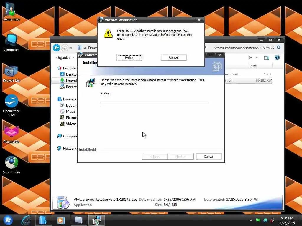Select Libraries in navigation pane
302x226 pixels.
(x=67, y=99)
